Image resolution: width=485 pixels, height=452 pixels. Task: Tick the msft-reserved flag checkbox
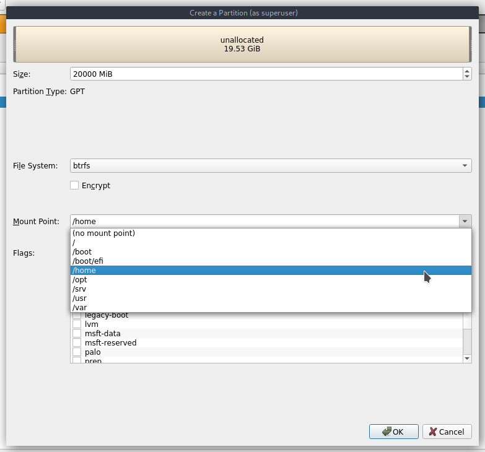(x=77, y=343)
